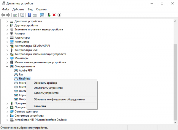Viewport: 178px width, 130px height.
Task: Choose Обновить драйвер from context menu
Action: pos(62,83)
